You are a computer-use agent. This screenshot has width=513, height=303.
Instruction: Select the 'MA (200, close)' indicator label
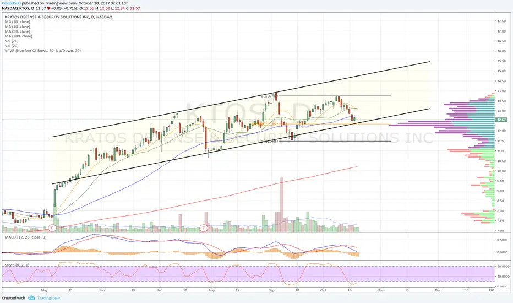pos(19,36)
